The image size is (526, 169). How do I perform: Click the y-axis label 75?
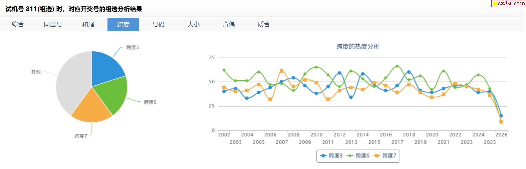[212, 57]
